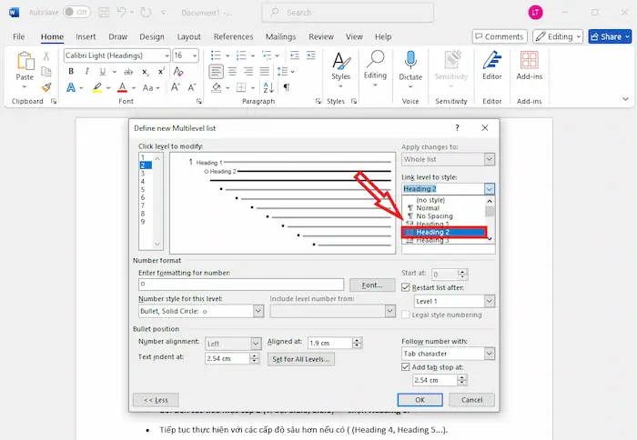Screen dimensions: 637x440
Task: Click the Enter formatting for number field
Action: [x=240, y=285]
